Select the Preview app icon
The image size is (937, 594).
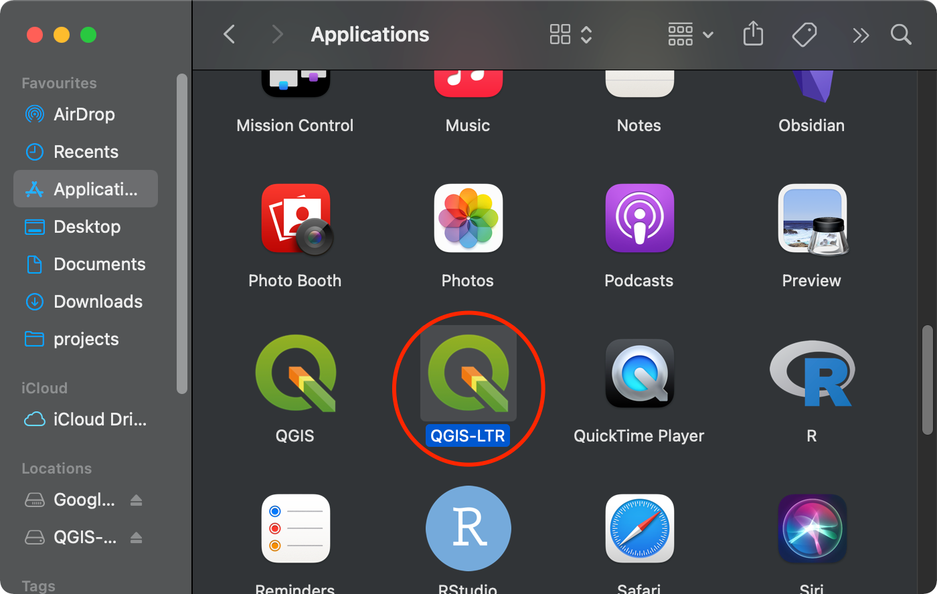[813, 219]
